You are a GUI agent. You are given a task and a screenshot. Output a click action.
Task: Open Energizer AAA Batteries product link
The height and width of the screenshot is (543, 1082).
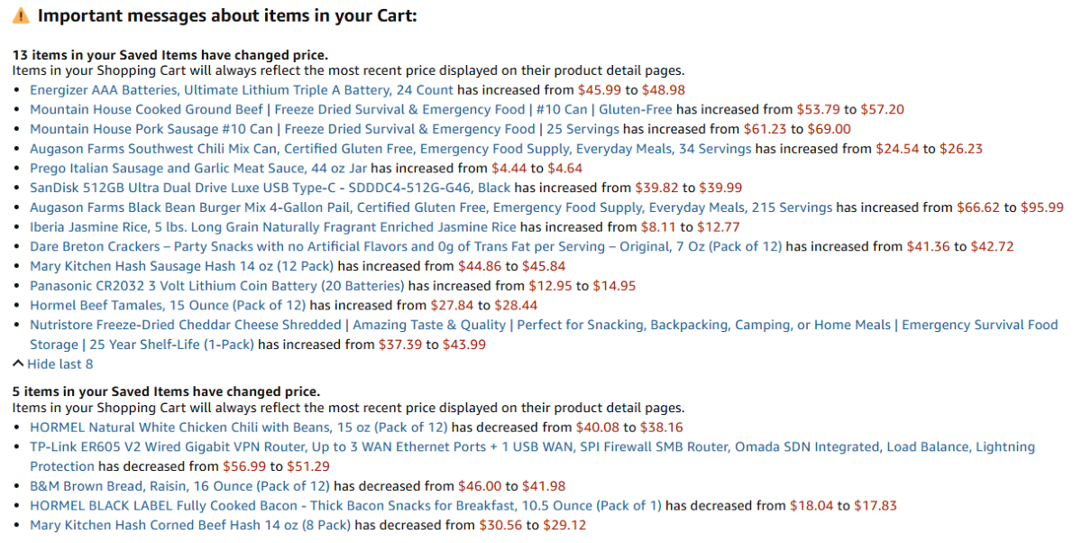click(x=242, y=90)
